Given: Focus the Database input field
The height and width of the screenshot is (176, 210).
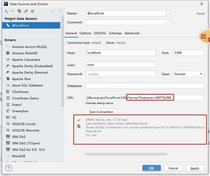Looking at the screenshot, I should click(x=145, y=86).
